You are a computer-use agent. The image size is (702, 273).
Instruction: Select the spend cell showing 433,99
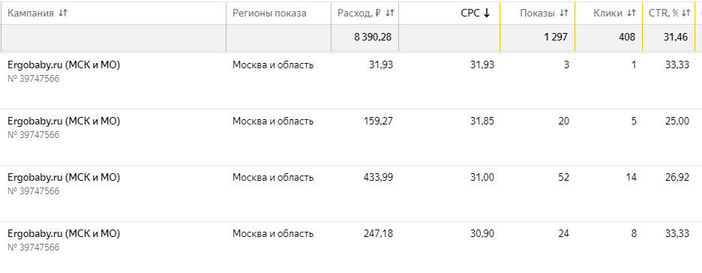(378, 178)
